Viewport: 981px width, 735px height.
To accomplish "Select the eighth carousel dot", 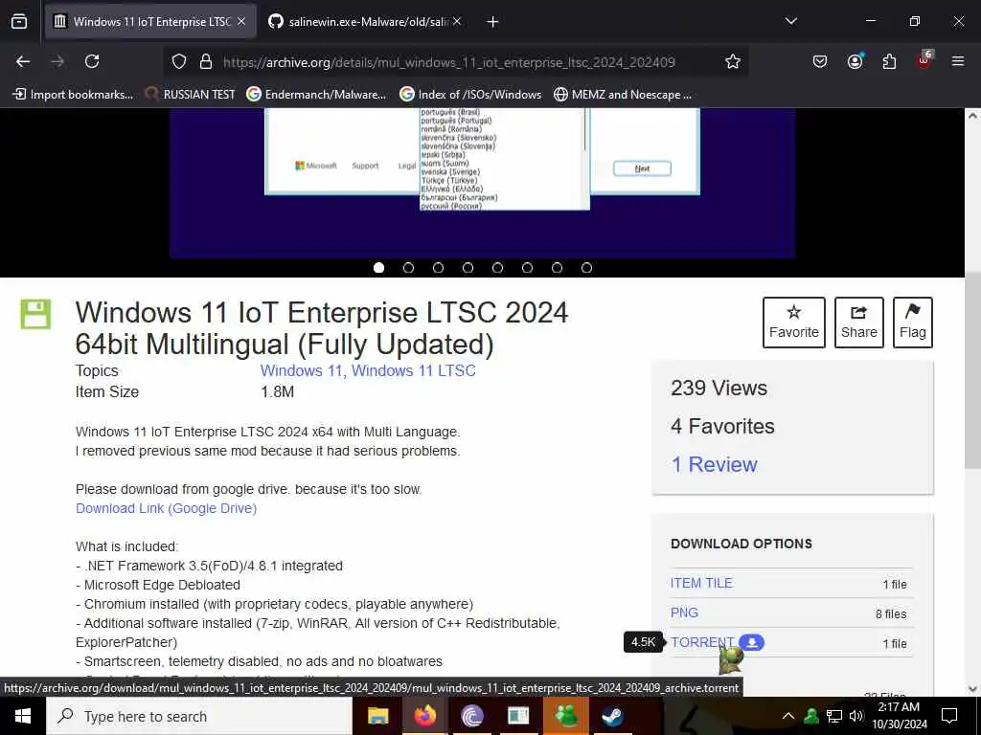I will pyautogui.click(x=586, y=268).
